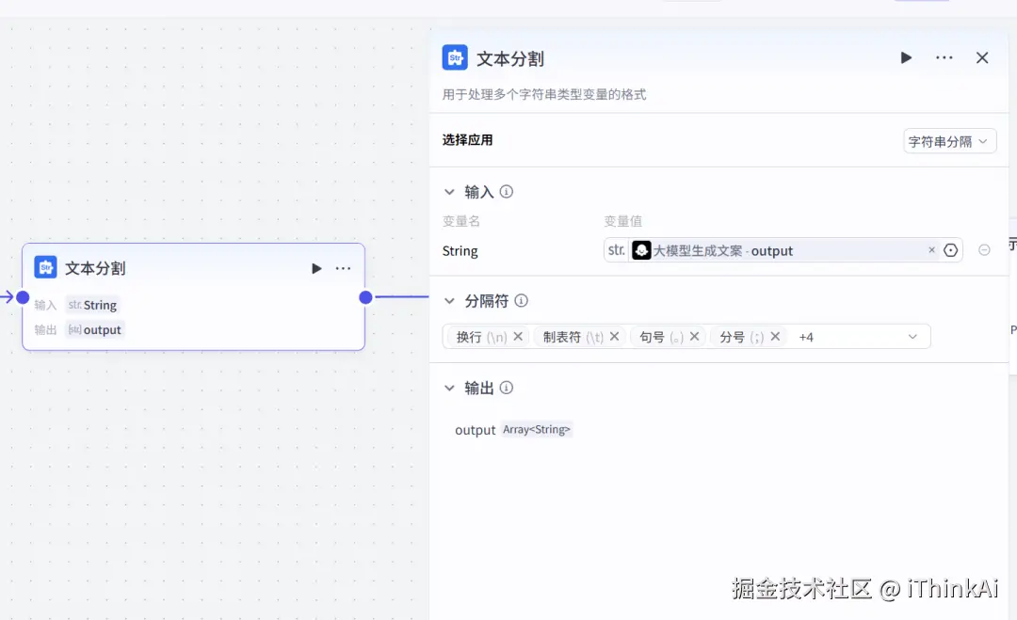Viewport: 1017px width, 620px height.
Task: Run the node using the play icon in panel header
Action: pos(906,57)
